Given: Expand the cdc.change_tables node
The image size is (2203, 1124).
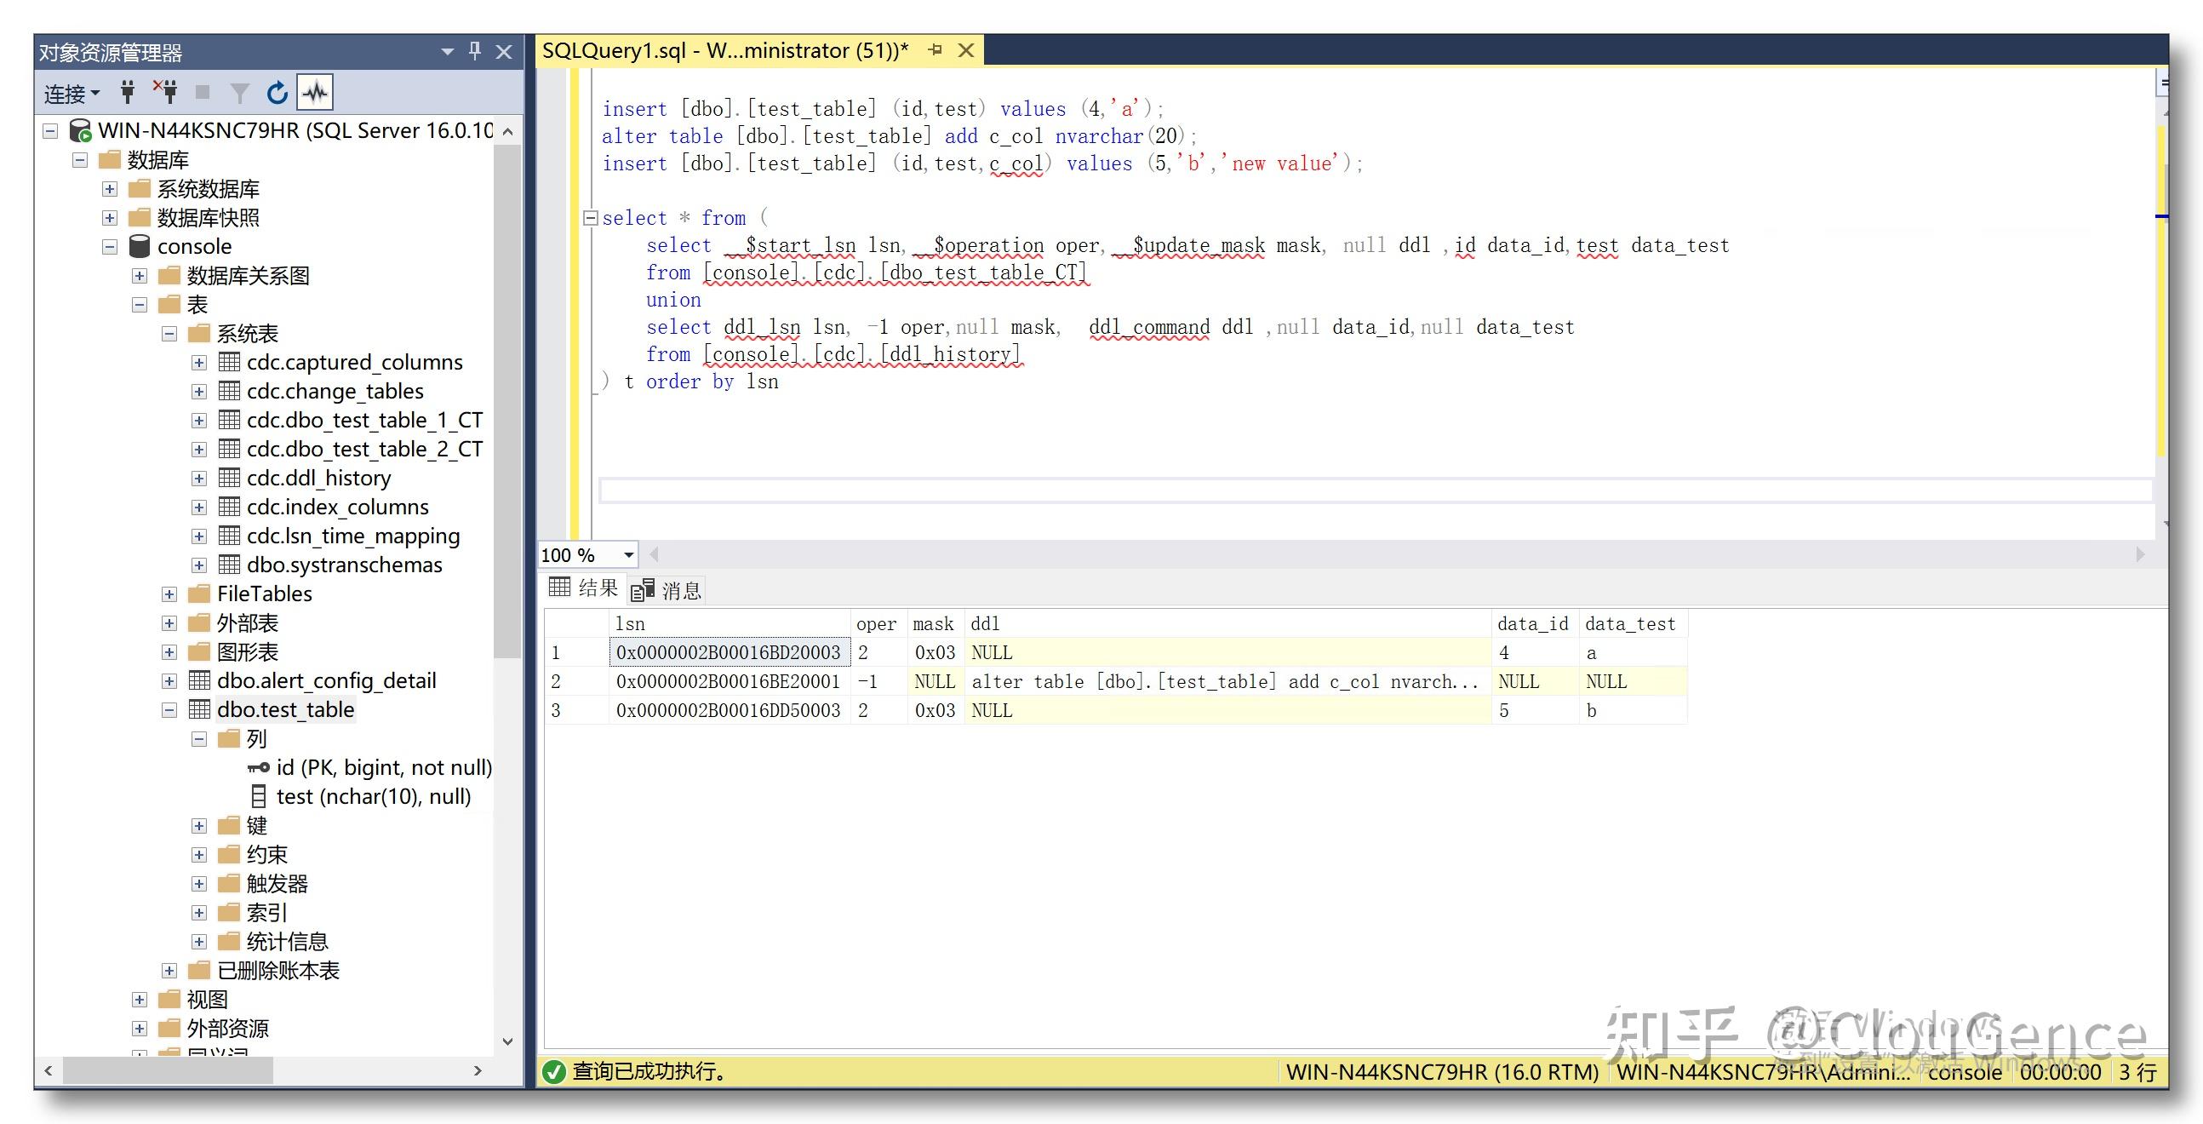Looking at the screenshot, I should coord(199,391).
